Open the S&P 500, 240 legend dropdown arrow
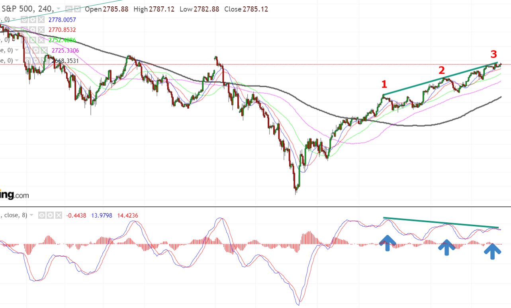The height and width of the screenshot is (308, 511). [59, 9]
